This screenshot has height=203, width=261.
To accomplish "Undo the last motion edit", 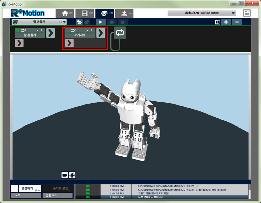I will click(79, 22).
